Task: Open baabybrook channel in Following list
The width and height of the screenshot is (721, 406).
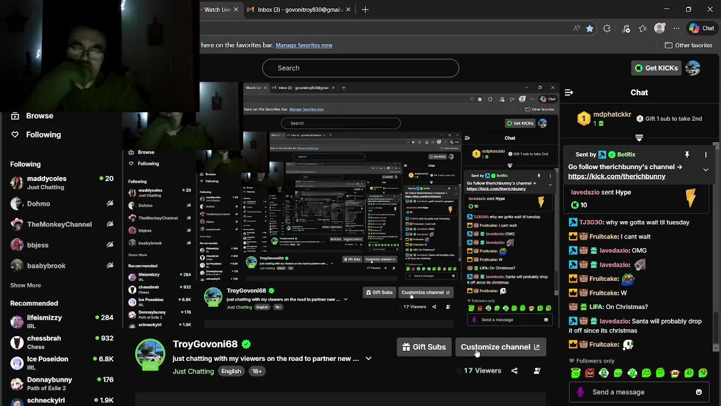Action: click(x=61, y=266)
